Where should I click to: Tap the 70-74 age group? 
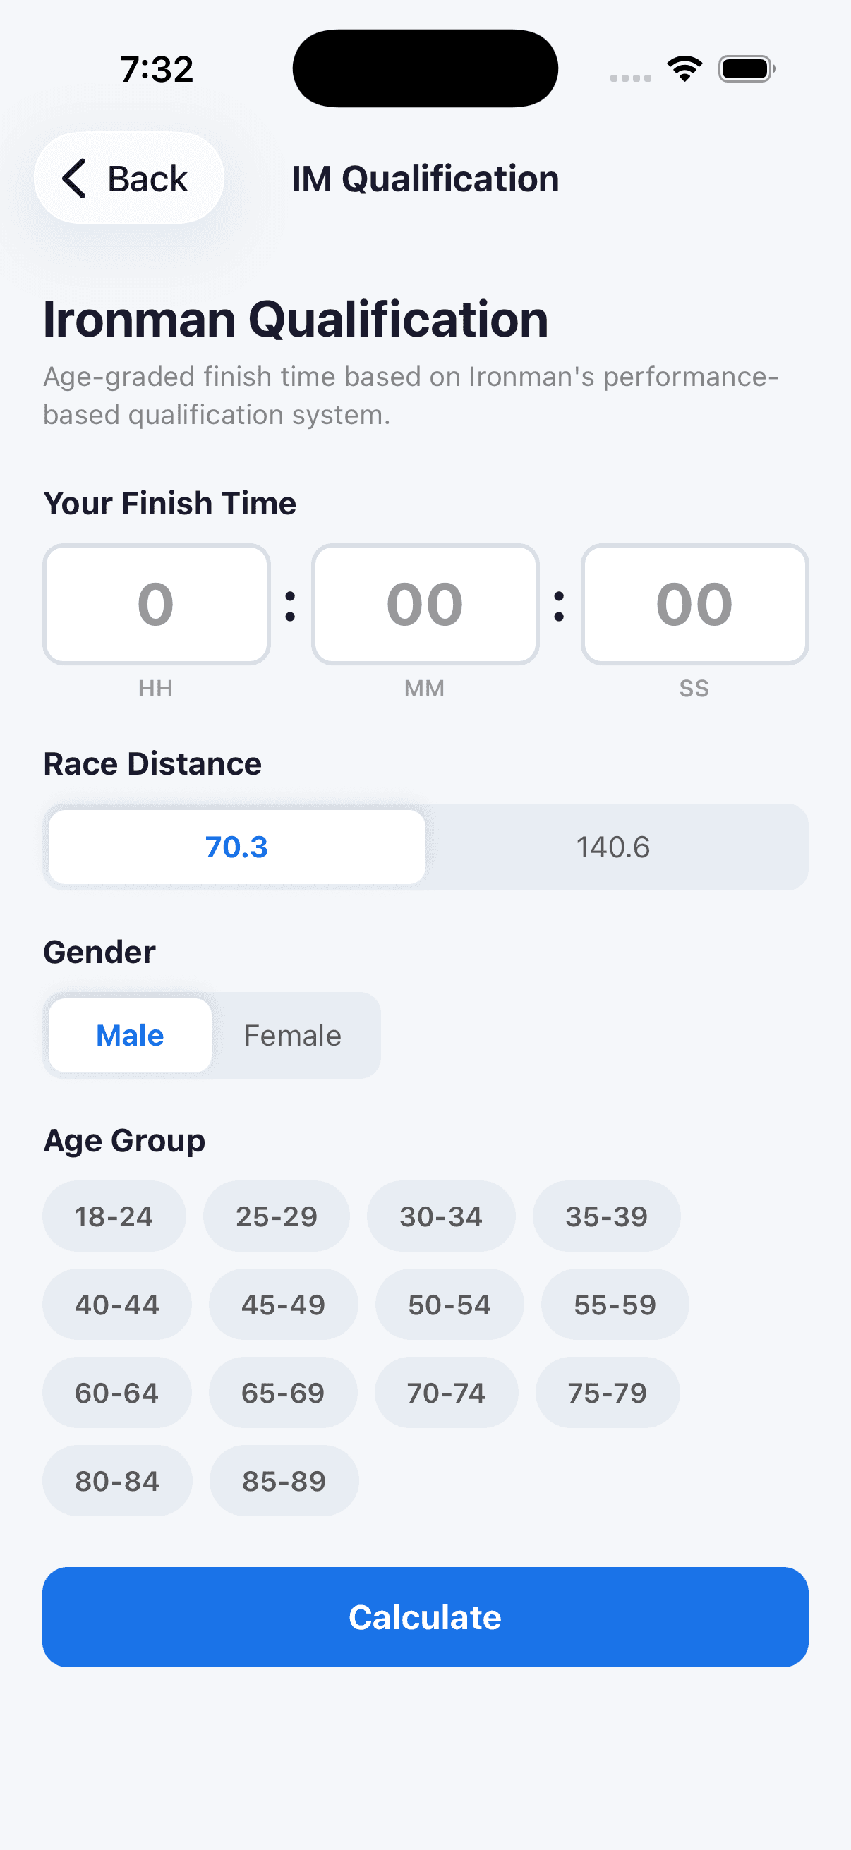click(447, 1393)
